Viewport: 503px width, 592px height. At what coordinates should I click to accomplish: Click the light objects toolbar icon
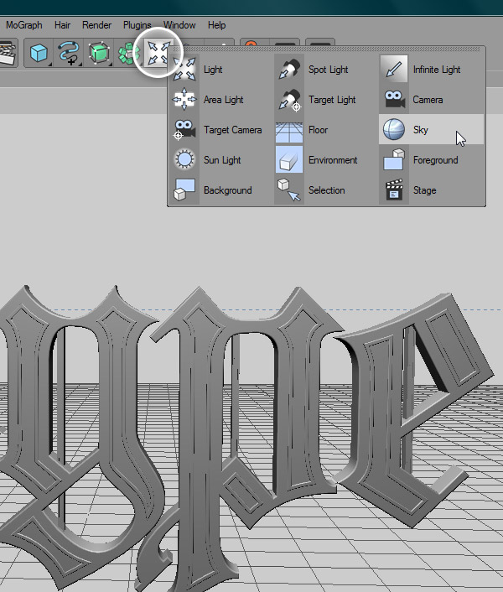pos(158,53)
